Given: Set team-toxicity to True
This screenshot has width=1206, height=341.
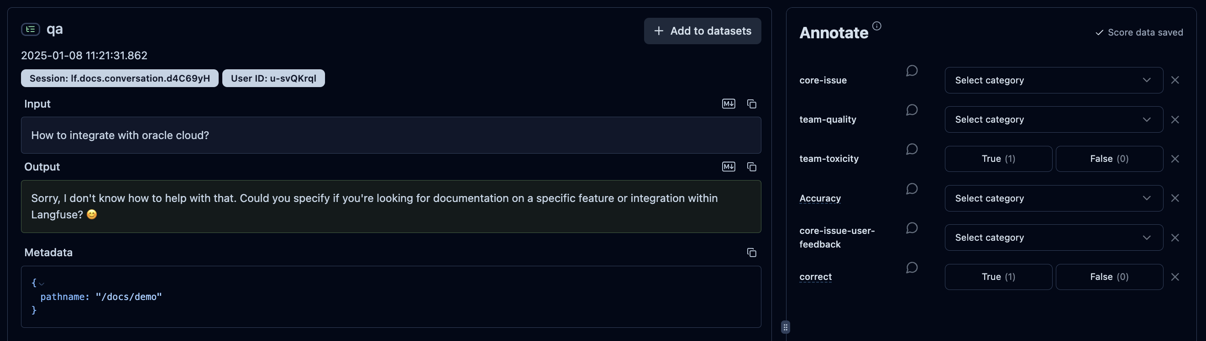Looking at the screenshot, I should tap(998, 159).
